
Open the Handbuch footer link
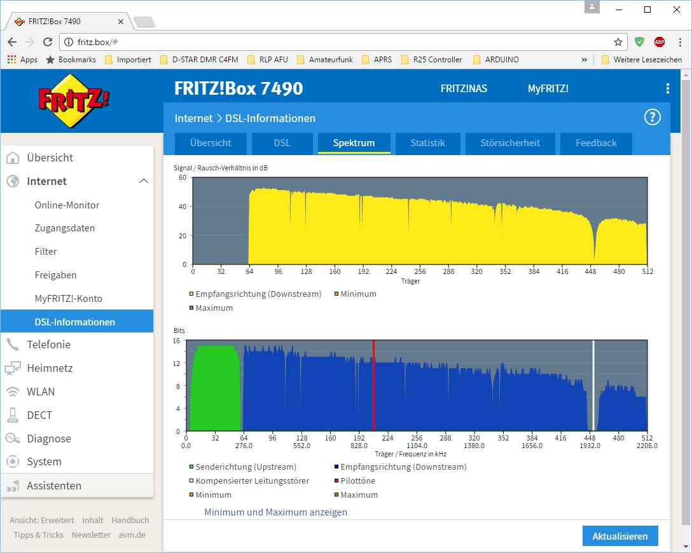[130, 521]
